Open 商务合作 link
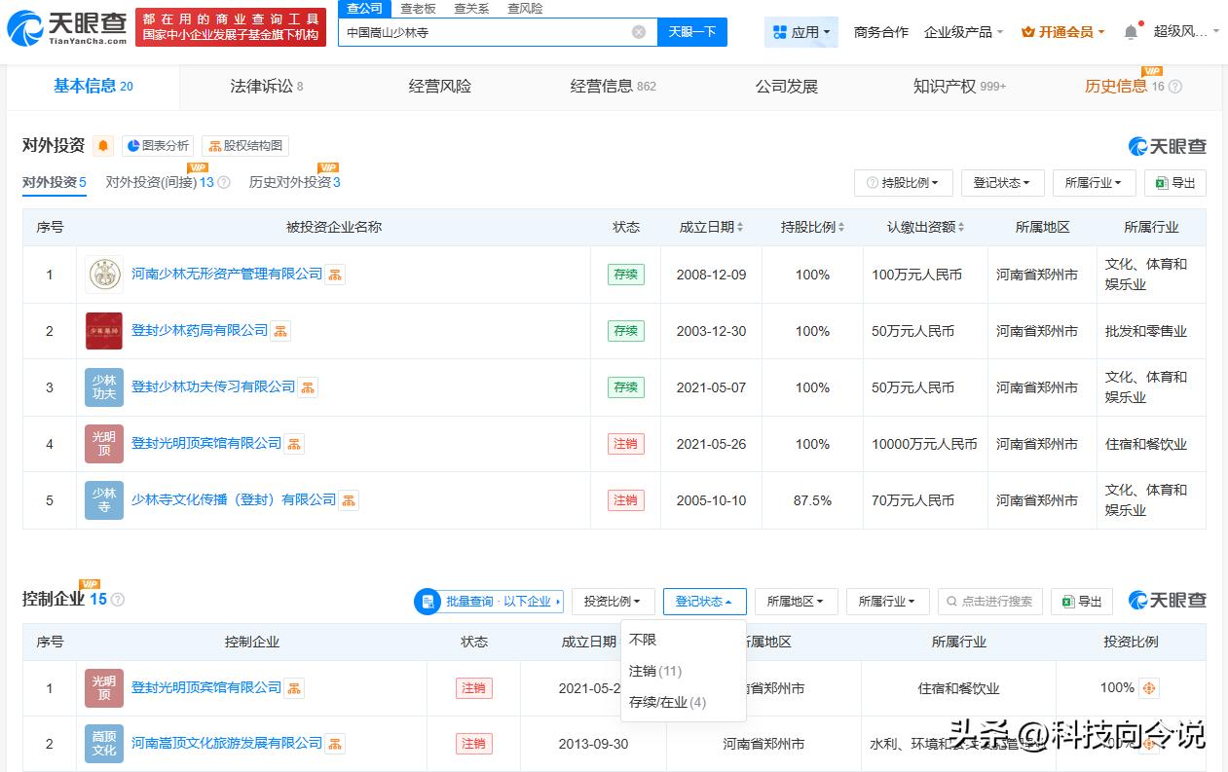This screenshot has height=772, width=1228. pyautogui.click(x=880, y=32)
